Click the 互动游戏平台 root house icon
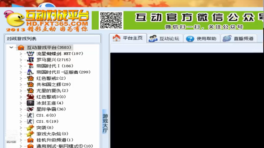The height and width of the screenshot is (148, 264). (21, 47)
